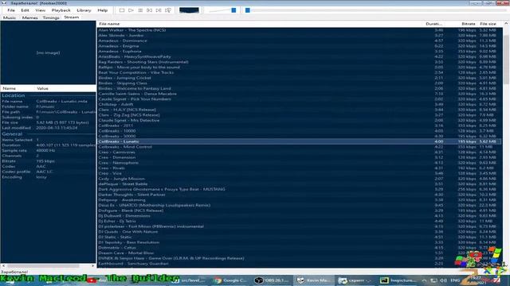Select track Alan Walker - The Spectre (NCS)

(300, 30)
